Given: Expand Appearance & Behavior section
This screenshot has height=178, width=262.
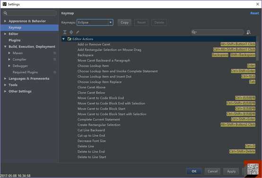Looking at the screenshot, I should pyautogui.click(x=5, y=21).
